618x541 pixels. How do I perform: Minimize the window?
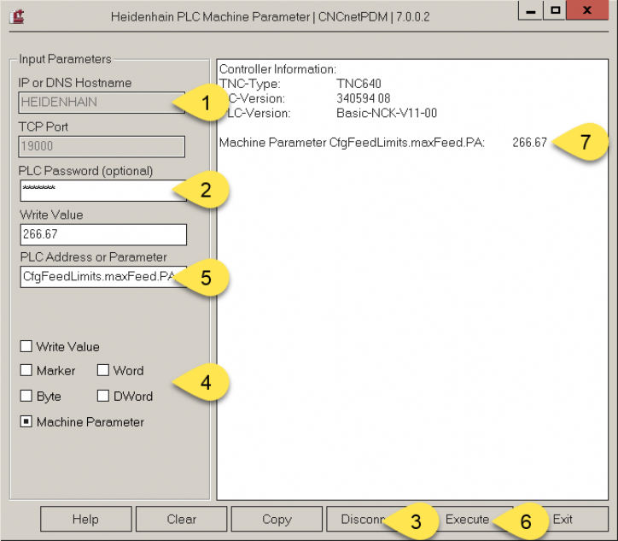(530, 10)
